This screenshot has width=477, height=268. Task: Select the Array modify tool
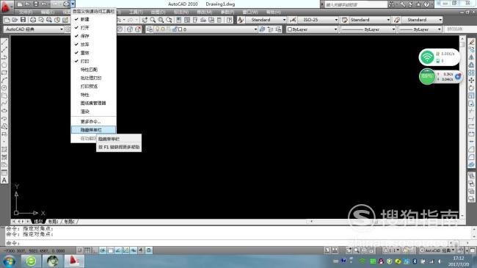point(471,73)
